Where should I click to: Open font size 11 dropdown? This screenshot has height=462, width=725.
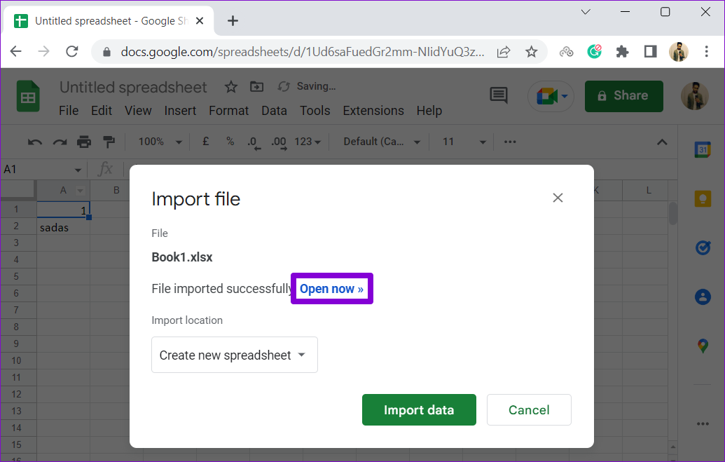pos(464,142)
